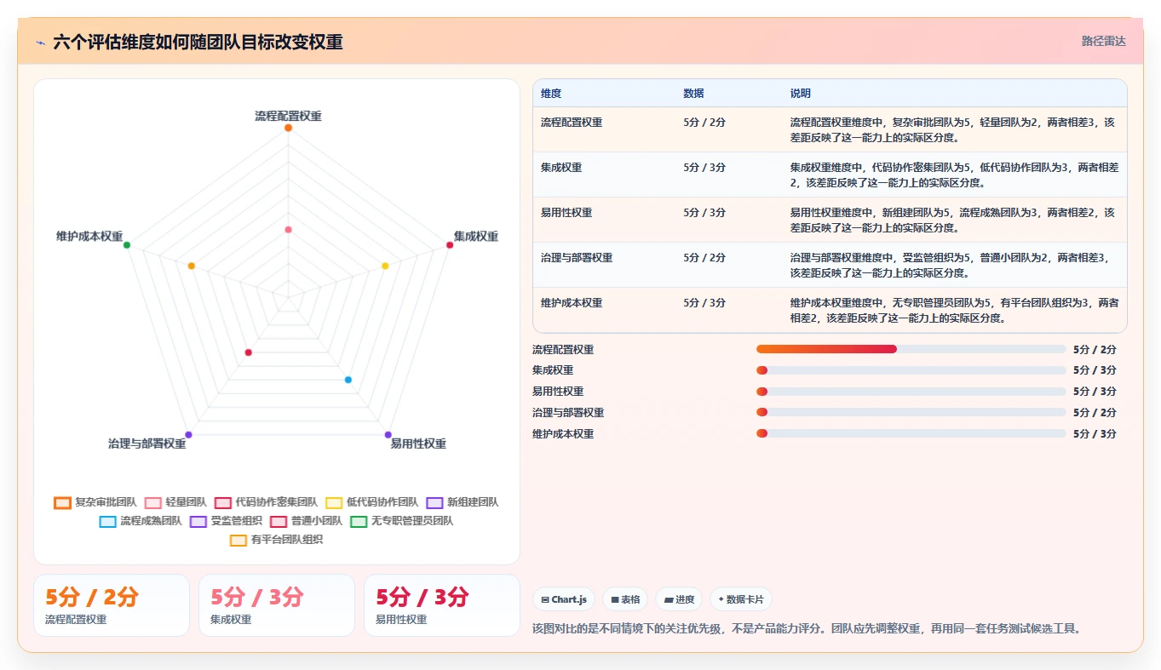
Task: Click the purple radar point at 治理与部署权重 axis
Action: click(188, 435)
